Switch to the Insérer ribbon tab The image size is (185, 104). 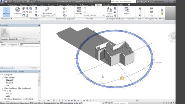pyautogui.click(x=42, y=5)
